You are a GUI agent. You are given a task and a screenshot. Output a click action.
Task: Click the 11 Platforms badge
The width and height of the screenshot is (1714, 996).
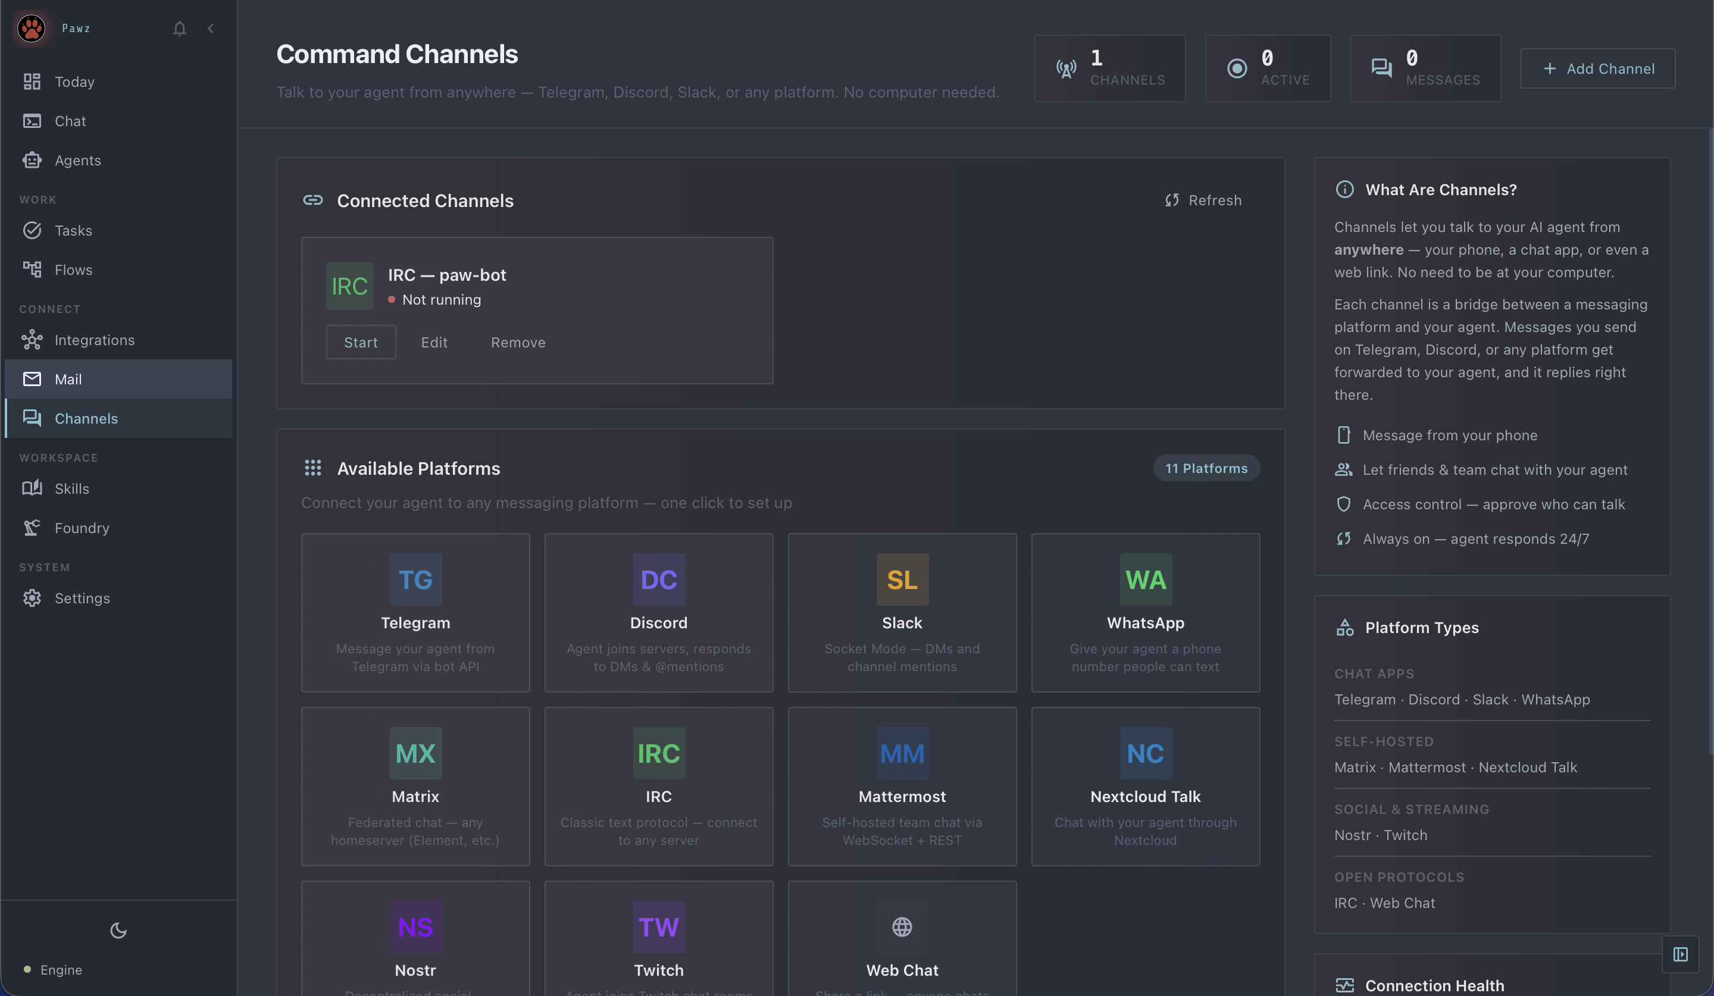(1206, 468)
